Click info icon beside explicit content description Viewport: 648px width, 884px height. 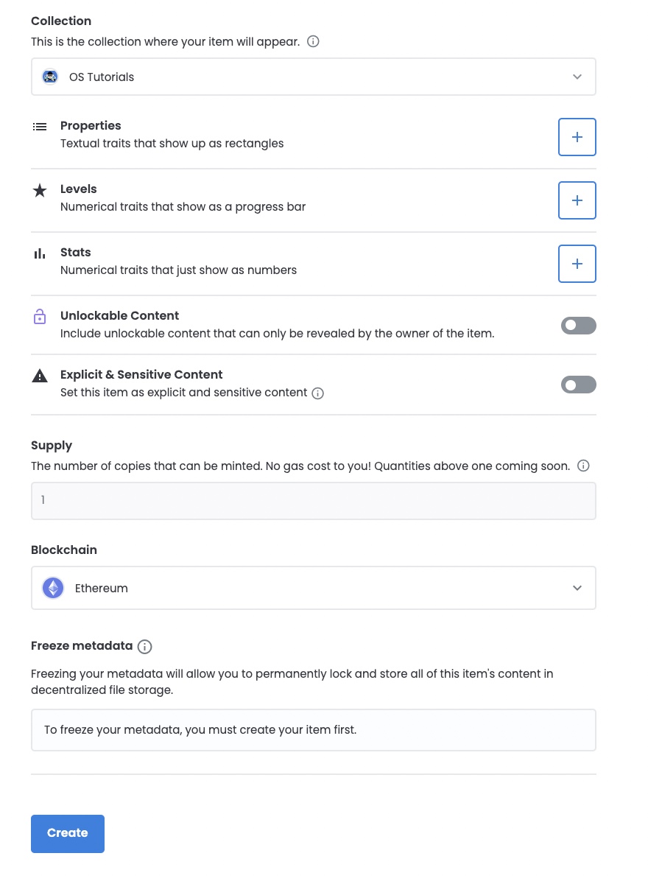[x=318, y=393]
